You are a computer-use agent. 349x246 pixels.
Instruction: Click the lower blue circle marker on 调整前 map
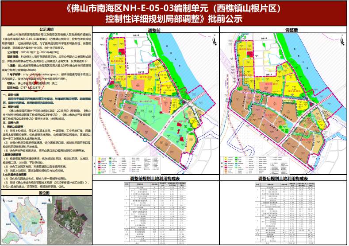[x=145, y=140]
